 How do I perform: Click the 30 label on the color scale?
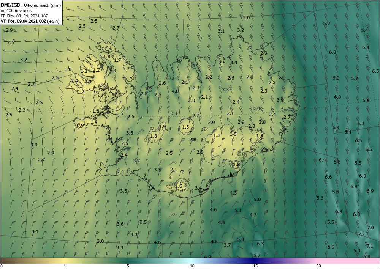[x=319, y=266]
